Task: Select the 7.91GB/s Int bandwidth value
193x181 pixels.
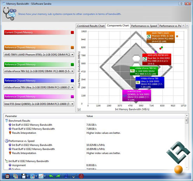Action: pos(91,125)
